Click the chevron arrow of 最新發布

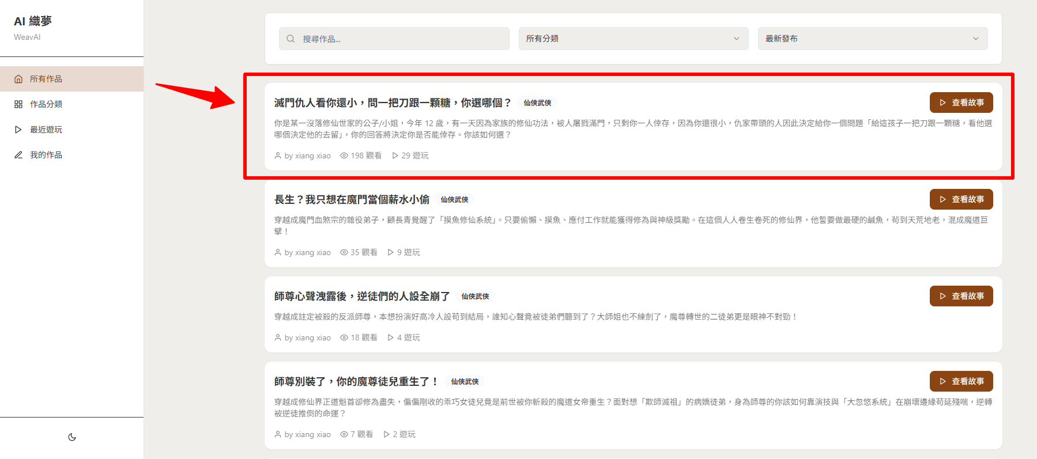point(975,39)
